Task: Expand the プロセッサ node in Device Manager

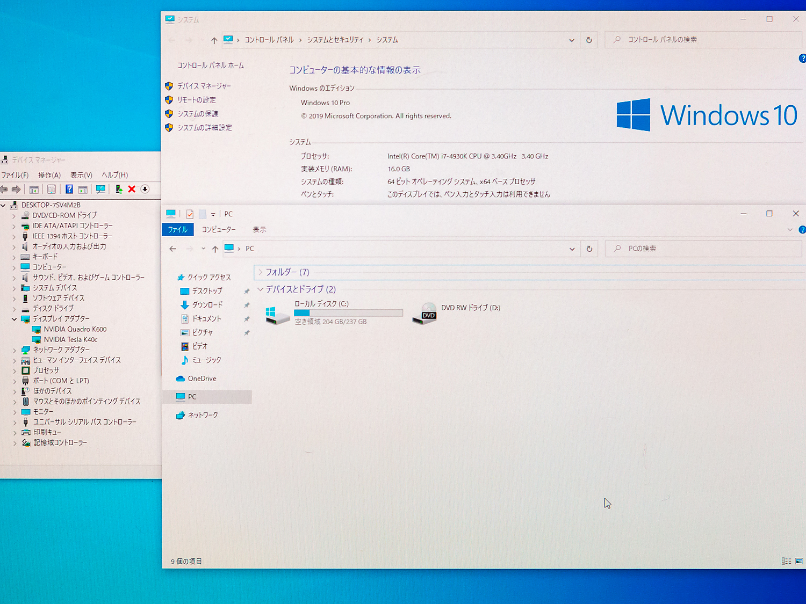Action: [x=14, y=370]
